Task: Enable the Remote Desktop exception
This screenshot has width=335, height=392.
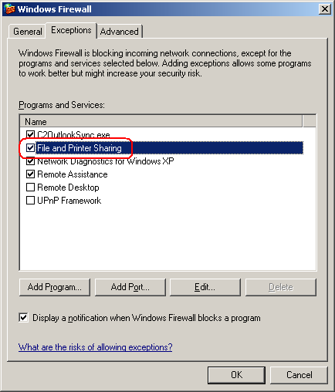Action: (30, 188)
